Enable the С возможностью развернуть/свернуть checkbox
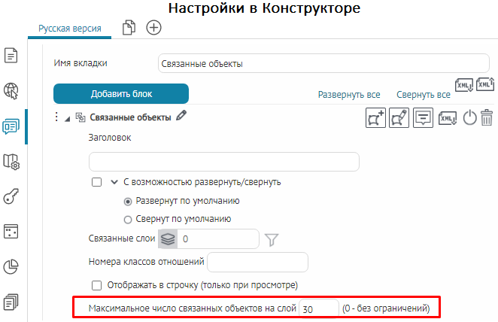This screenshot has height=322, width=498. (96, 182)
